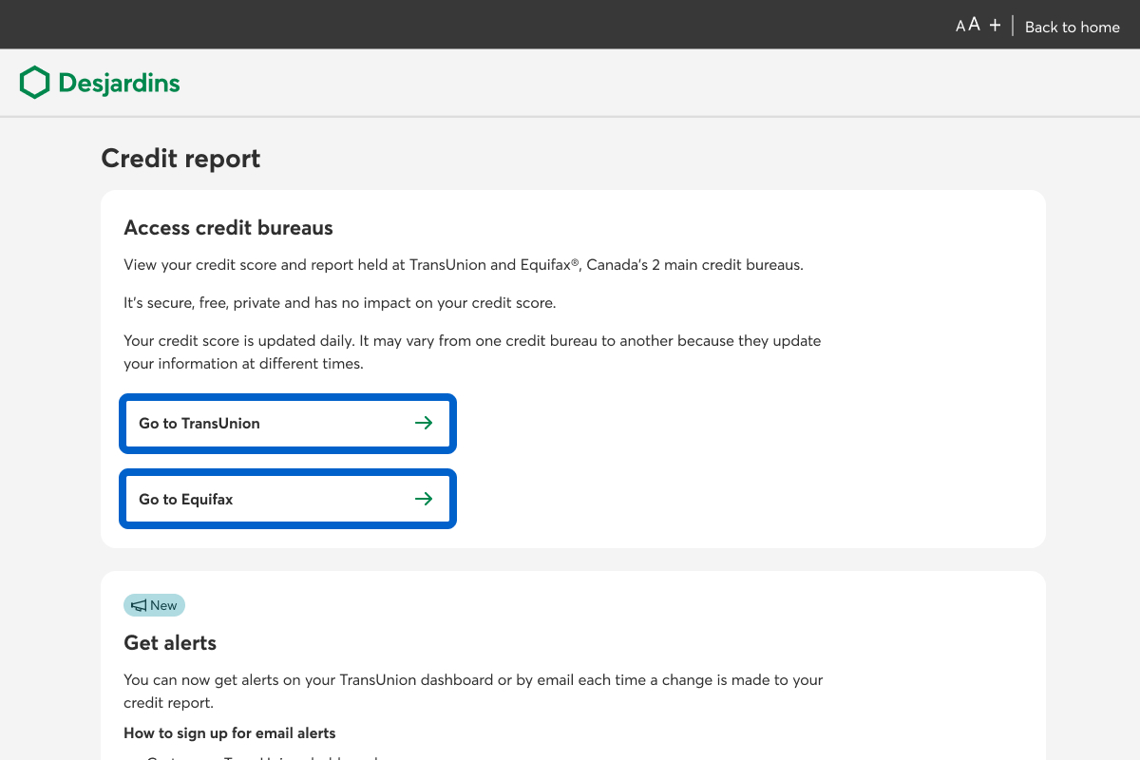Click the sentence about TransUnion and Equifax bureaus

(463, 265)
